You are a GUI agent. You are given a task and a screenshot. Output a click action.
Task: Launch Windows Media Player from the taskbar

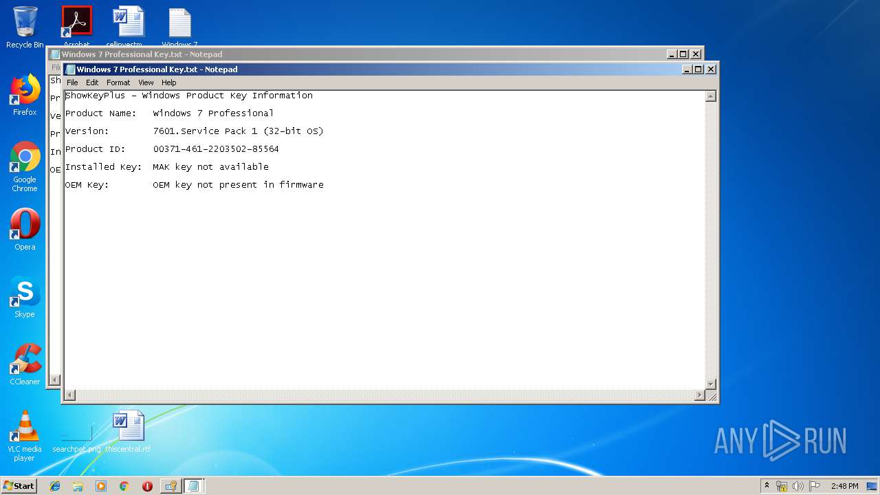click(101, 486)
